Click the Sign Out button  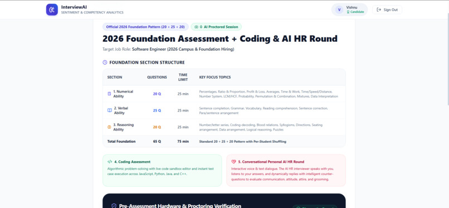coord(387,9)
